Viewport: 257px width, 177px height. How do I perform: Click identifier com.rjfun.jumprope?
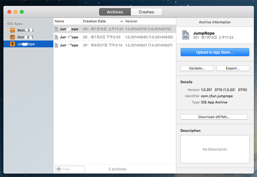click(x=217, y=96)
